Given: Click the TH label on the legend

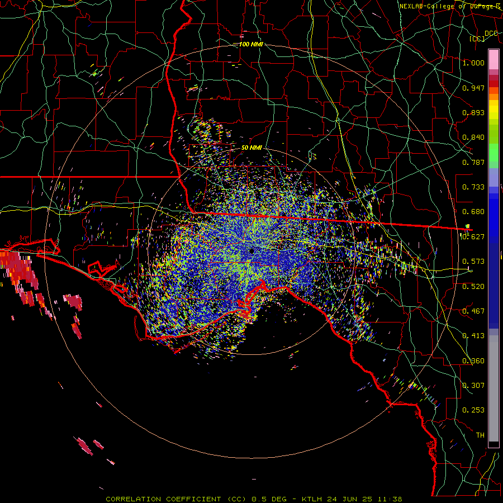Looking at the screenshot, I should click(x=480, y=435).
